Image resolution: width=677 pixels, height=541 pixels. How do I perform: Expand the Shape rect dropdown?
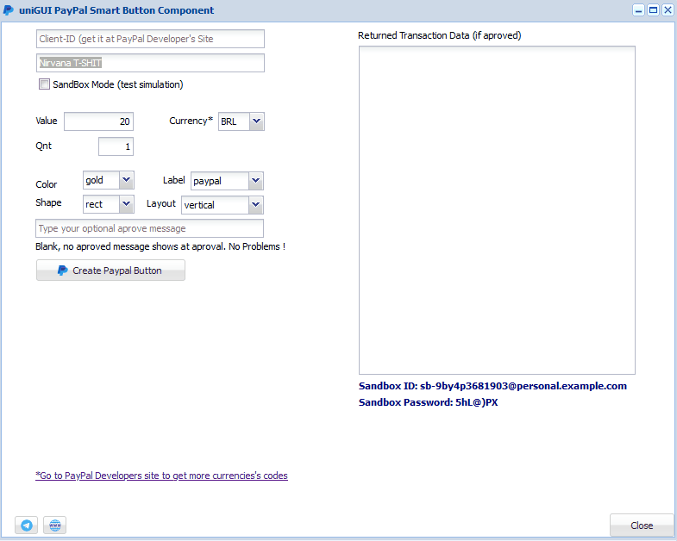pos(126,204)
